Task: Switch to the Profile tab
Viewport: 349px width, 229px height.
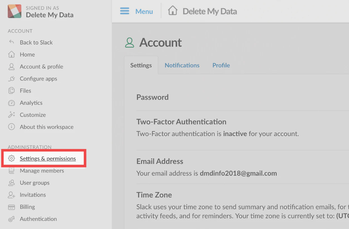Action: point(221,65)
